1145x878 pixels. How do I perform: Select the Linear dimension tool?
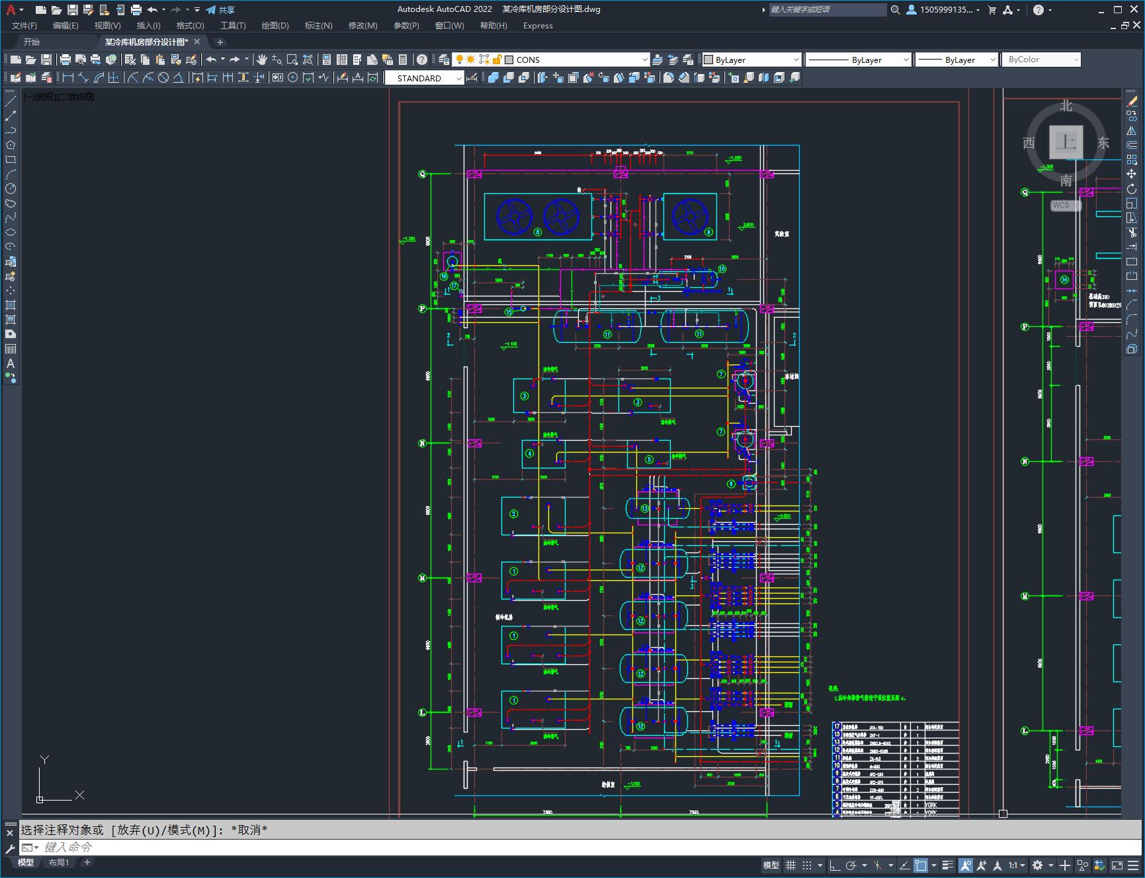point(67,77)
